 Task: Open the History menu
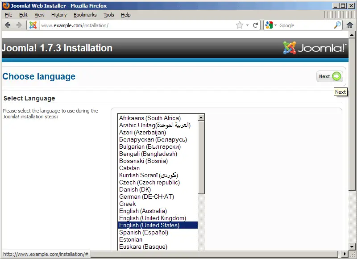tap(59, 15)
